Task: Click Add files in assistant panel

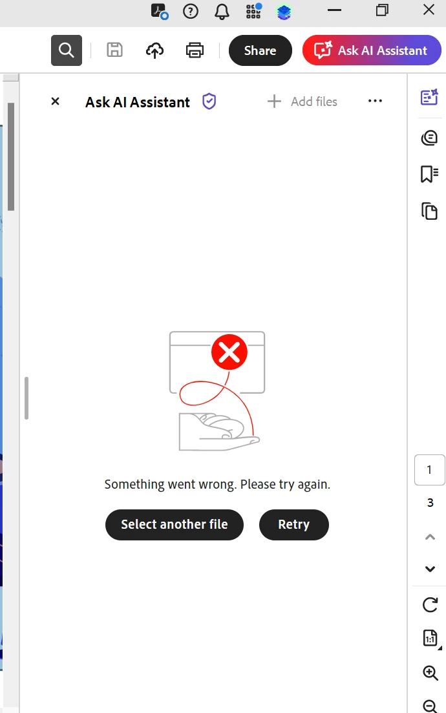Action: click(303, 101)
